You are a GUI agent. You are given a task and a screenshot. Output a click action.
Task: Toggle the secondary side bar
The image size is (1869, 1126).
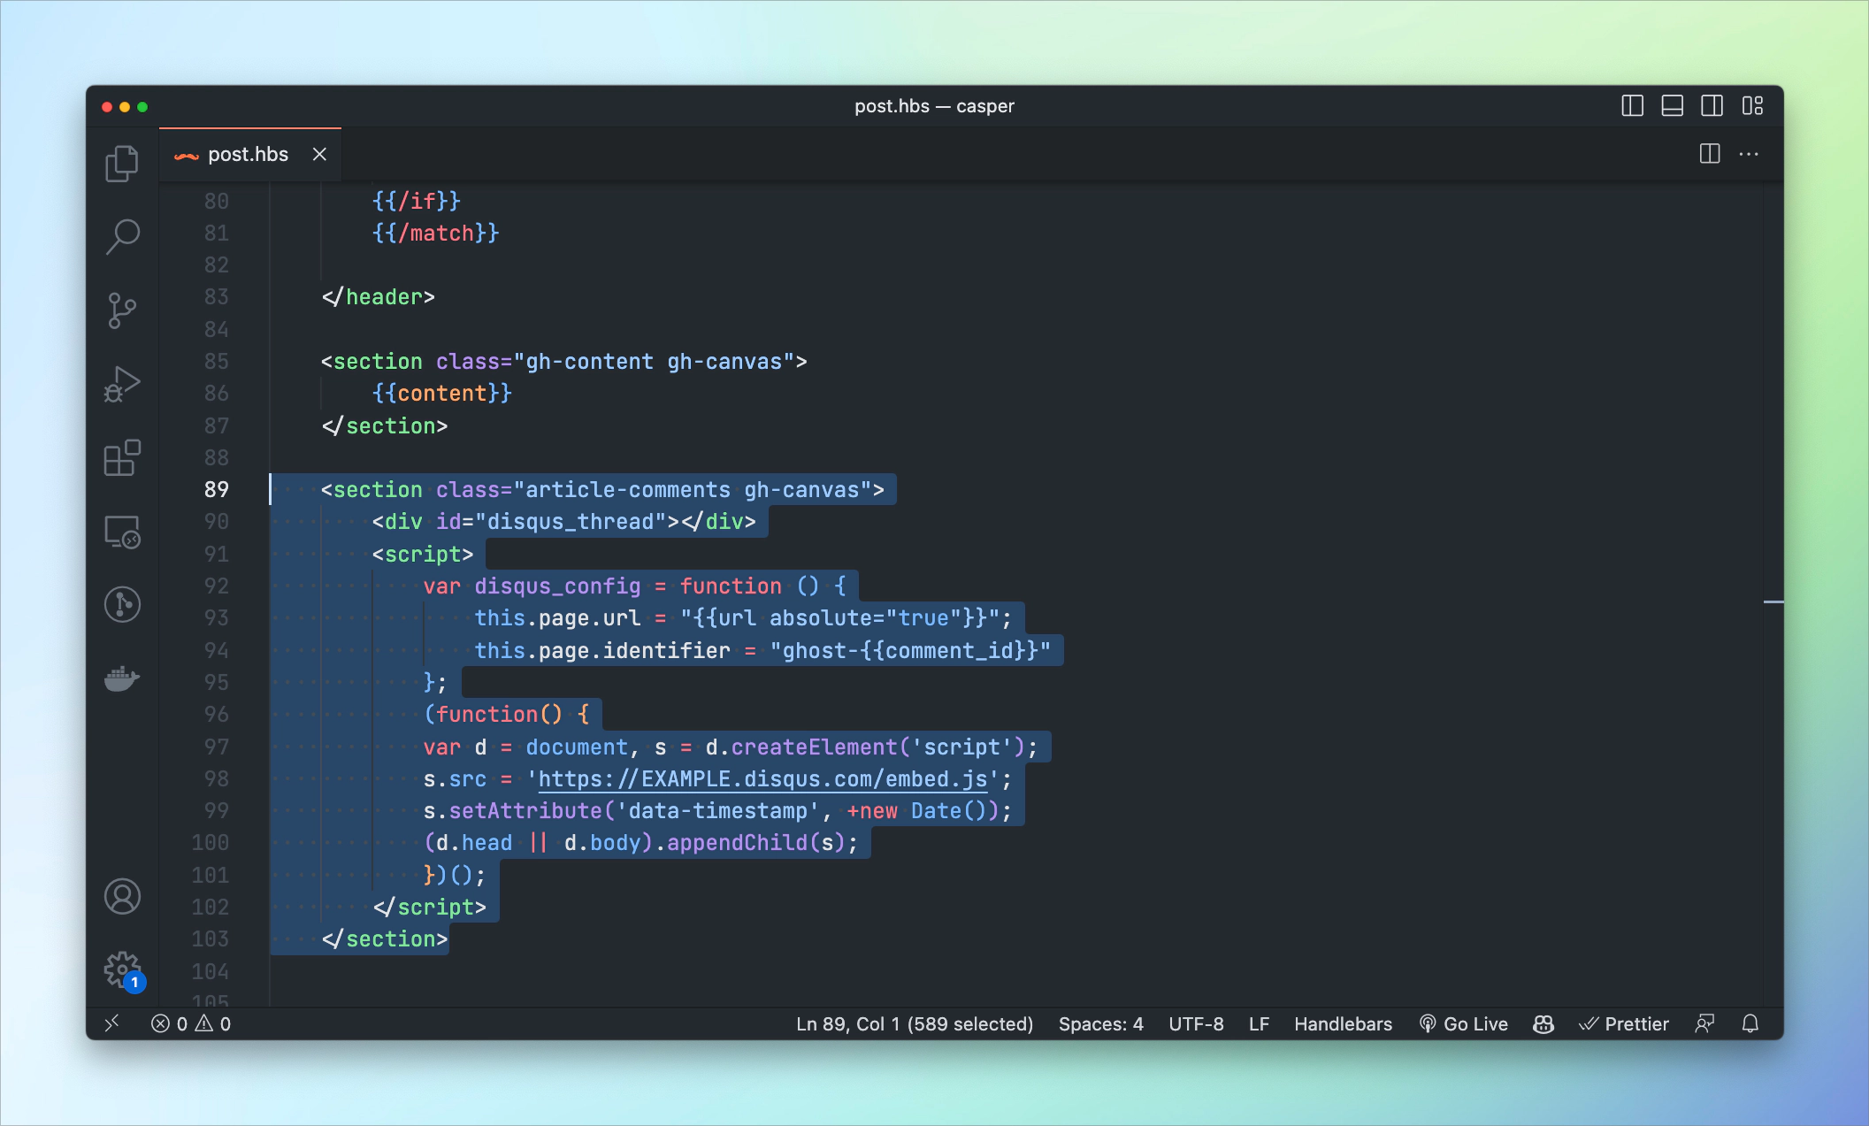(x=1712, y=106)
